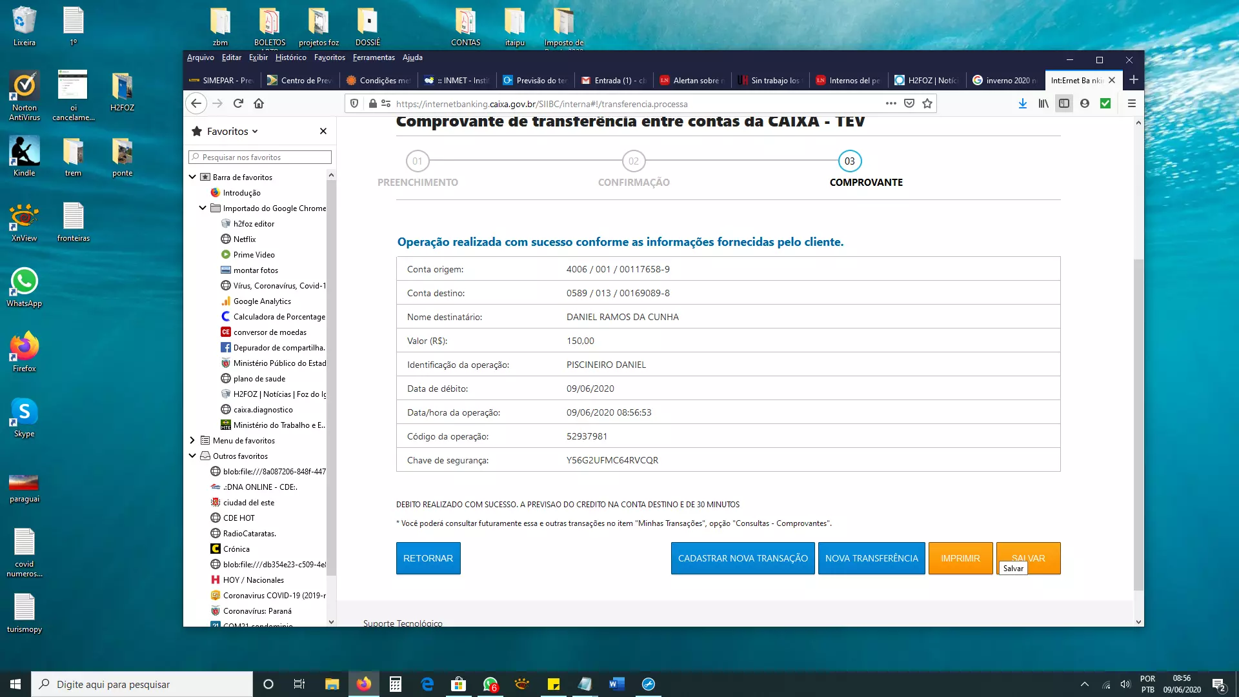The image size is (1239, 697).
Task: Click the IMPRIMIR button
Action: (960, 558)
